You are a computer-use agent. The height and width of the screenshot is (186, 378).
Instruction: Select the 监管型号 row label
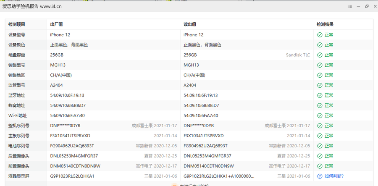[17, 85]
